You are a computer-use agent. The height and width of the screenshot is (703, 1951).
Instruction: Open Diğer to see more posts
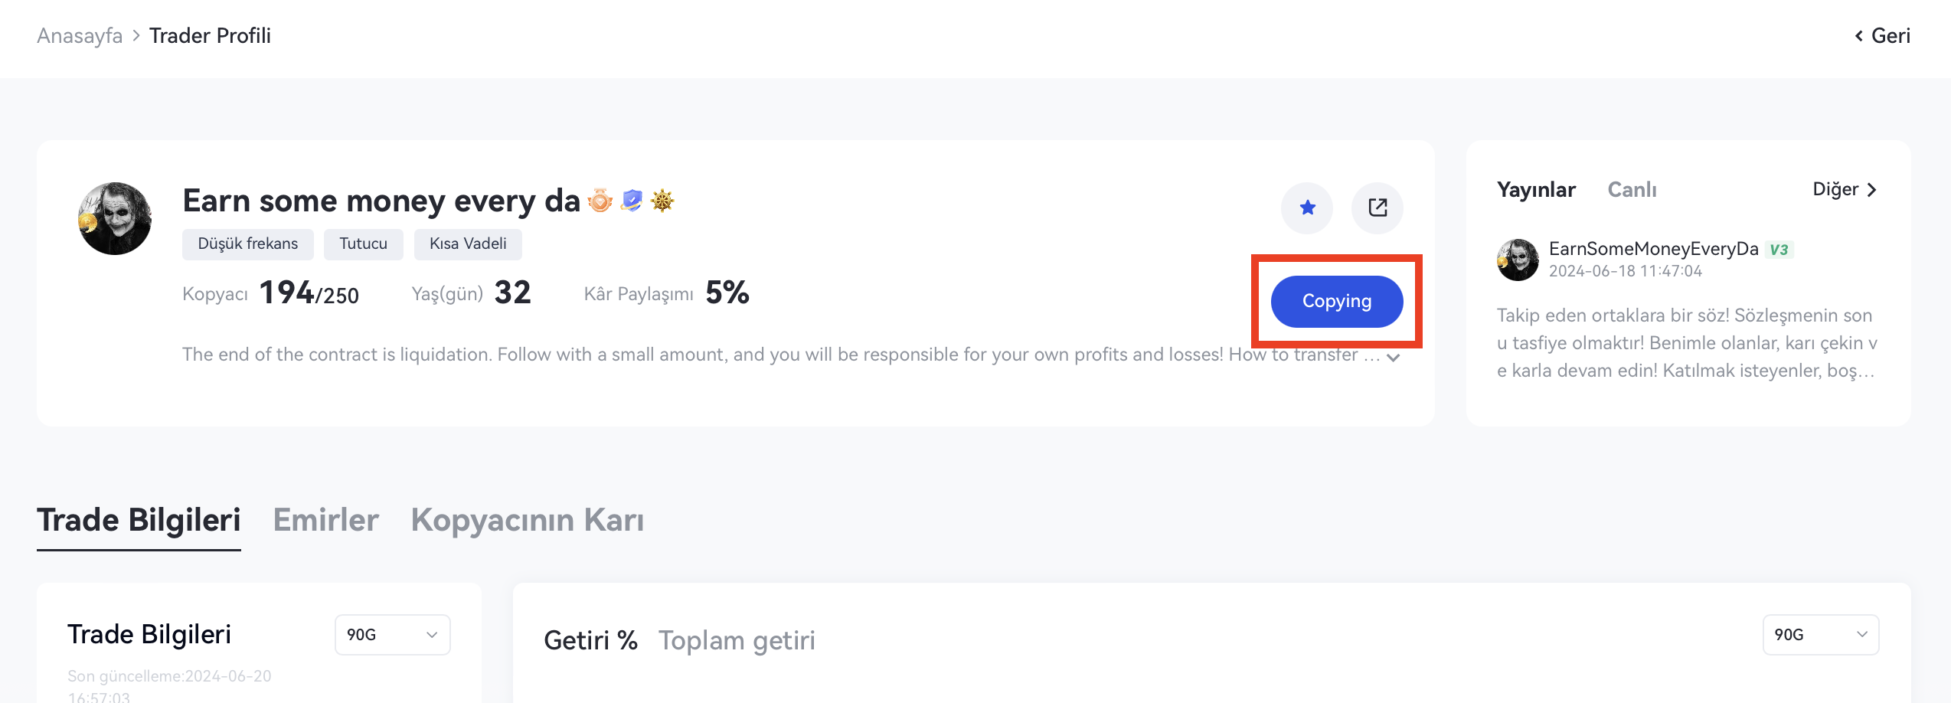coord(1844,190)
